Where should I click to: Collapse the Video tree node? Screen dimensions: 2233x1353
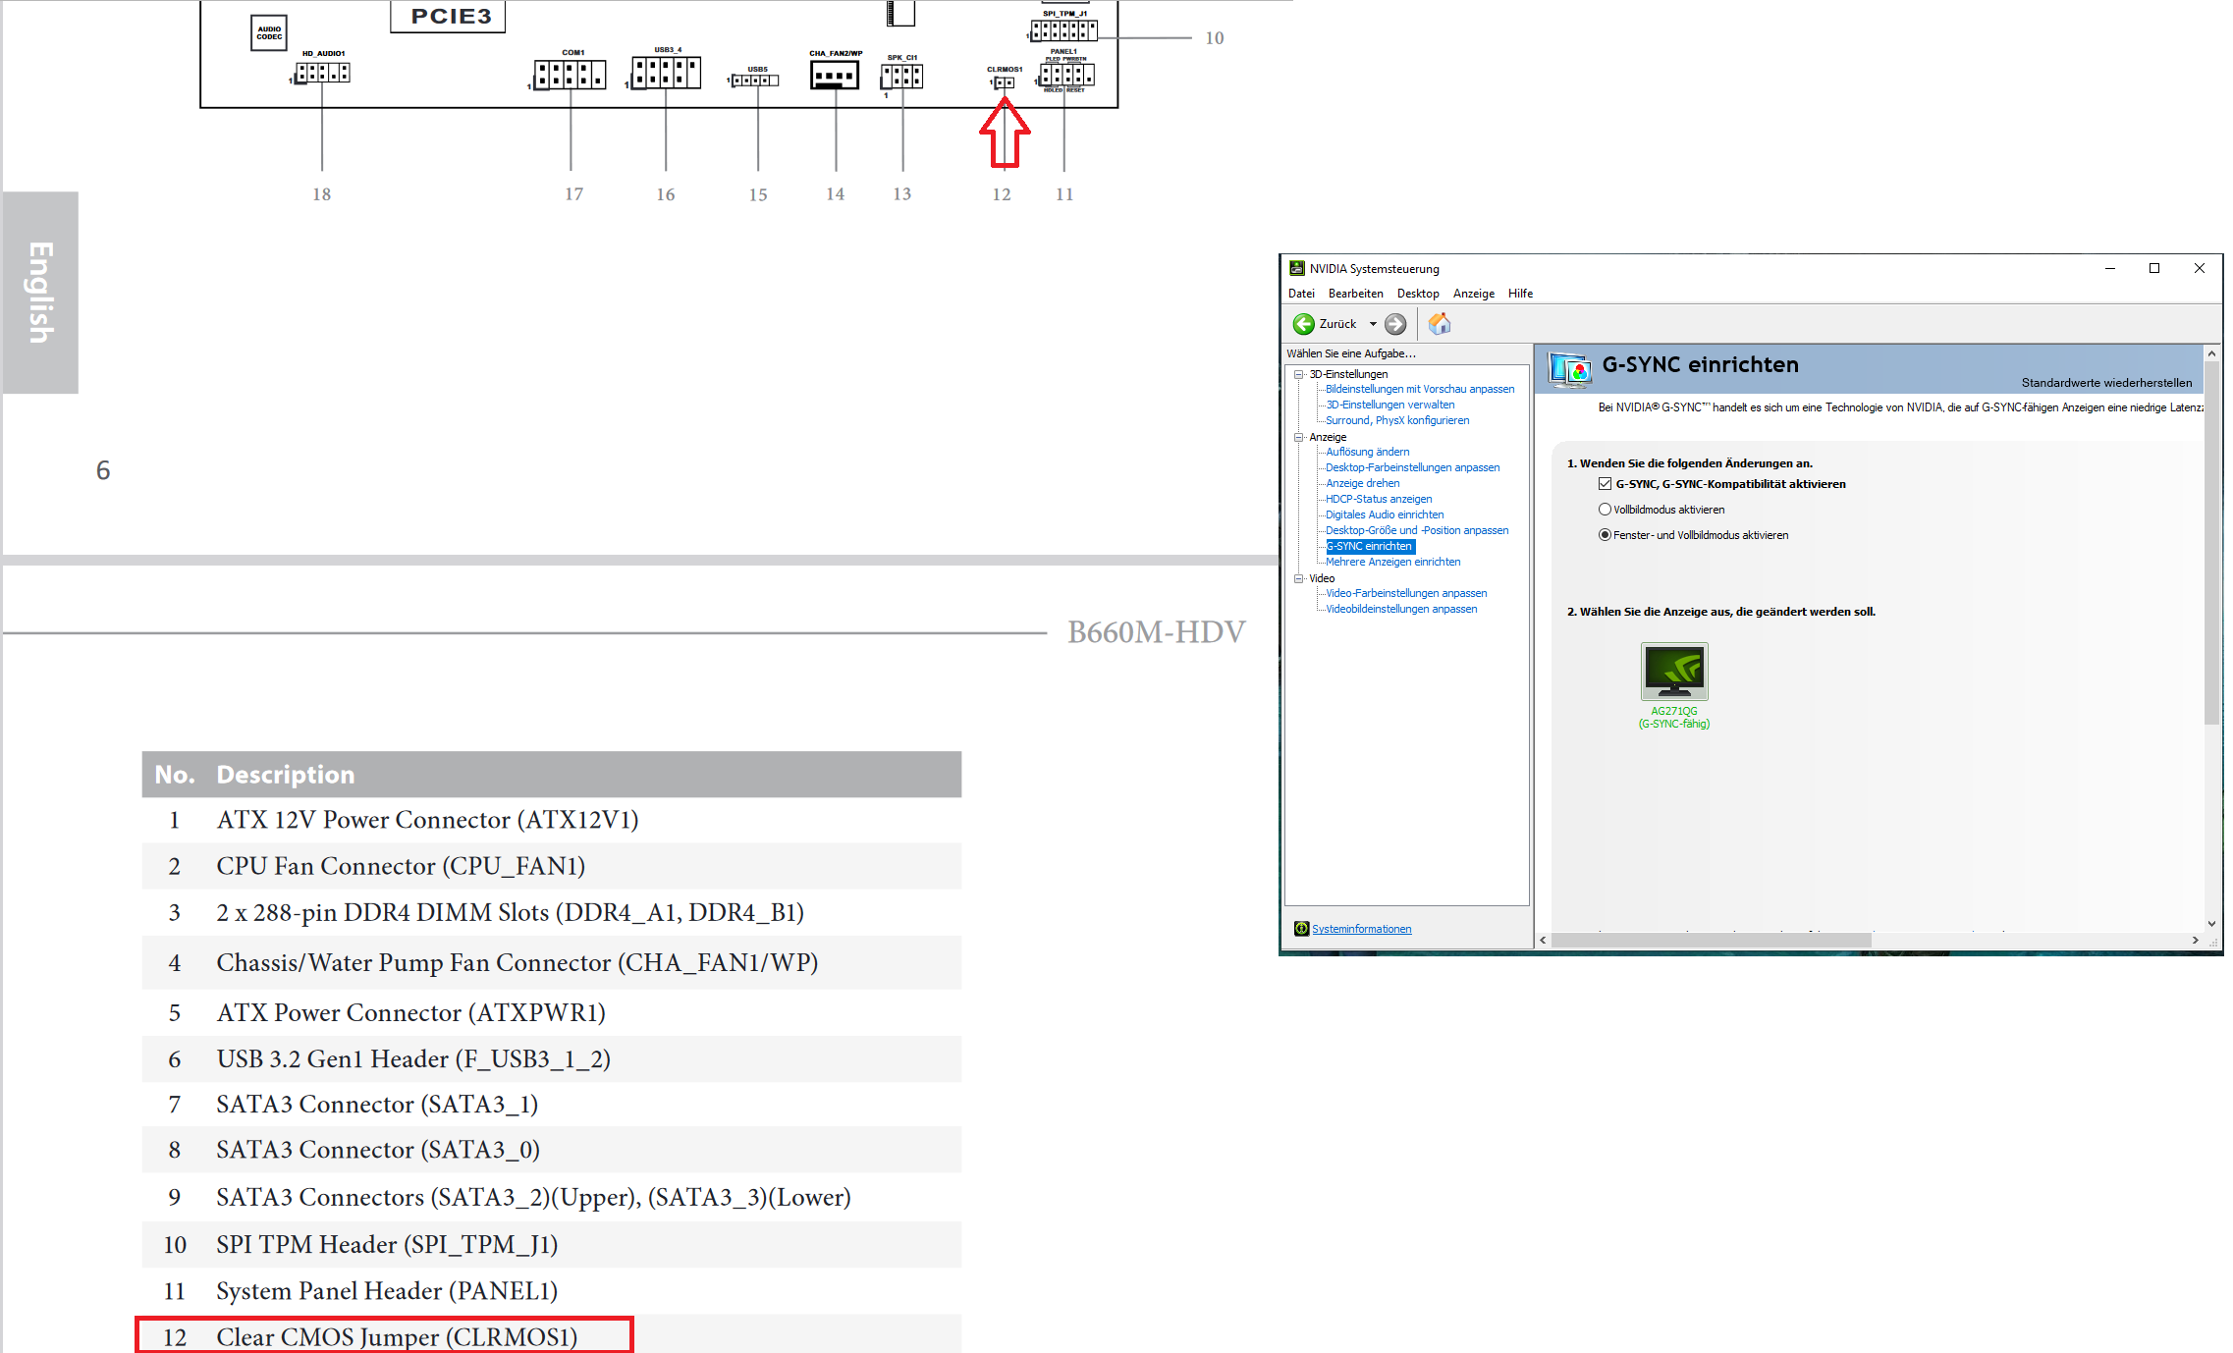(x=1298, y=578)
